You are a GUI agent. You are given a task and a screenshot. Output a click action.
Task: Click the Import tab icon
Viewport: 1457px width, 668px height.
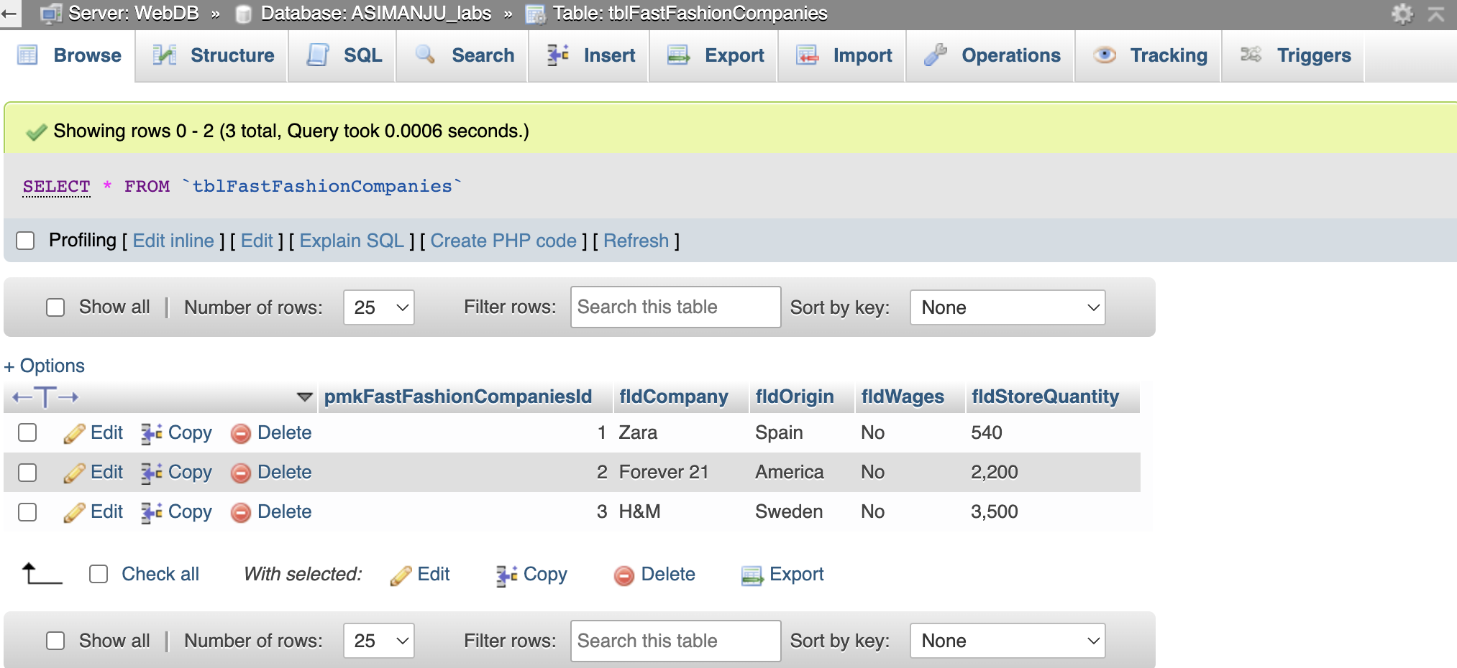point(807,55)
